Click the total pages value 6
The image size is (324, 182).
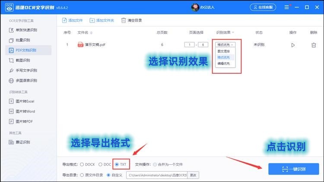(162, 44)
